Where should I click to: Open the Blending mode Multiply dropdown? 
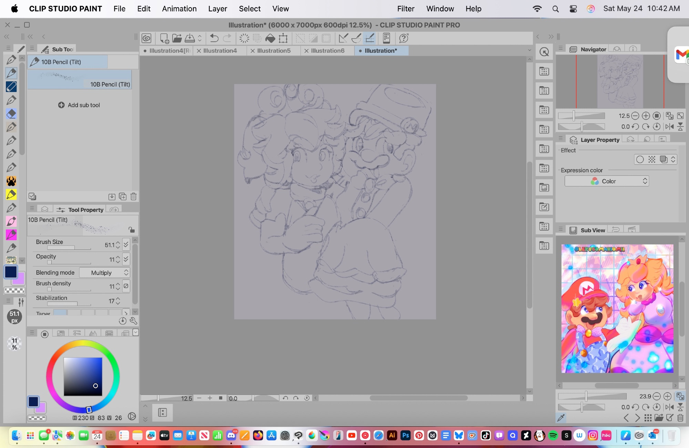105,273
